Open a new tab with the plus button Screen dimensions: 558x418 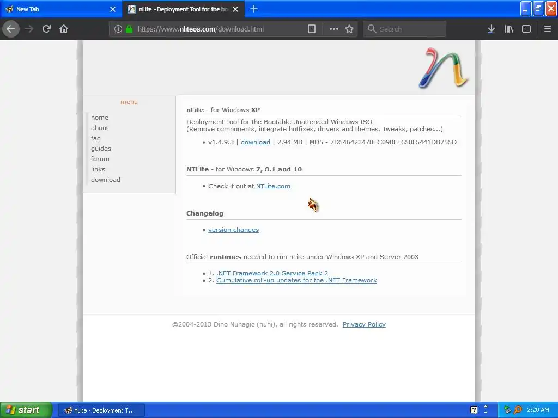pyautogui.click(x=254, y=9)
